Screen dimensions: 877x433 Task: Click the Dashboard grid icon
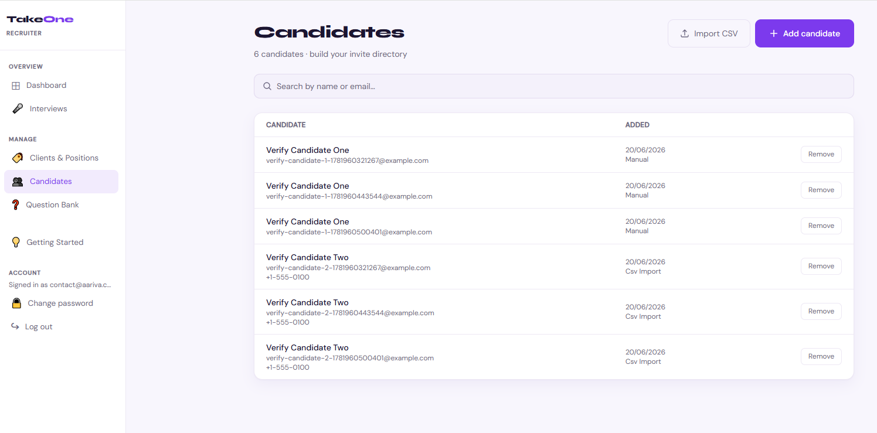pyautogui.click(x=16, y=86)
